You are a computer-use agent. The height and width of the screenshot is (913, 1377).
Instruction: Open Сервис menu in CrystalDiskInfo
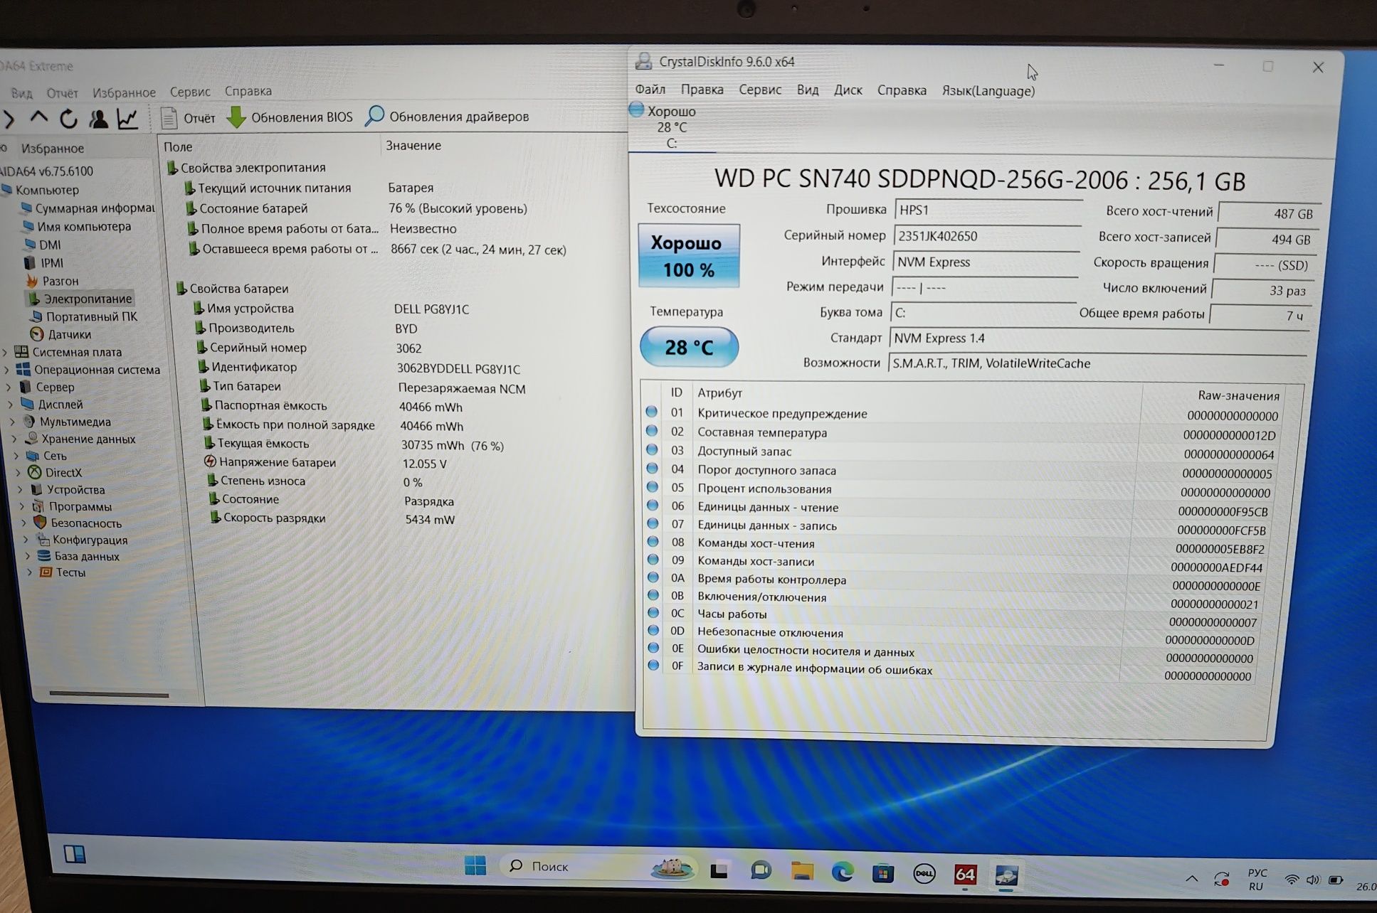click(x=760, y=90)
